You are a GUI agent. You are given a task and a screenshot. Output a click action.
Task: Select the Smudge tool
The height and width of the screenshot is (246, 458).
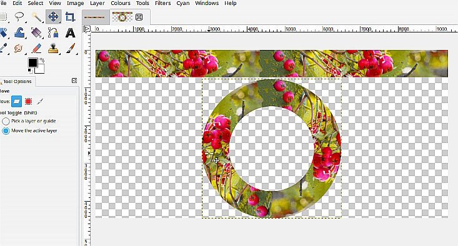click(19, 49)
